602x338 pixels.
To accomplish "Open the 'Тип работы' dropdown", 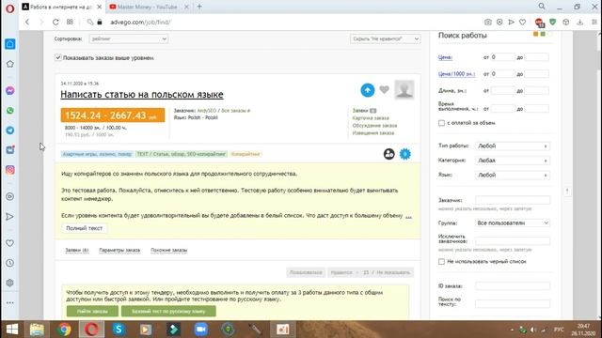I will [512, 146].
